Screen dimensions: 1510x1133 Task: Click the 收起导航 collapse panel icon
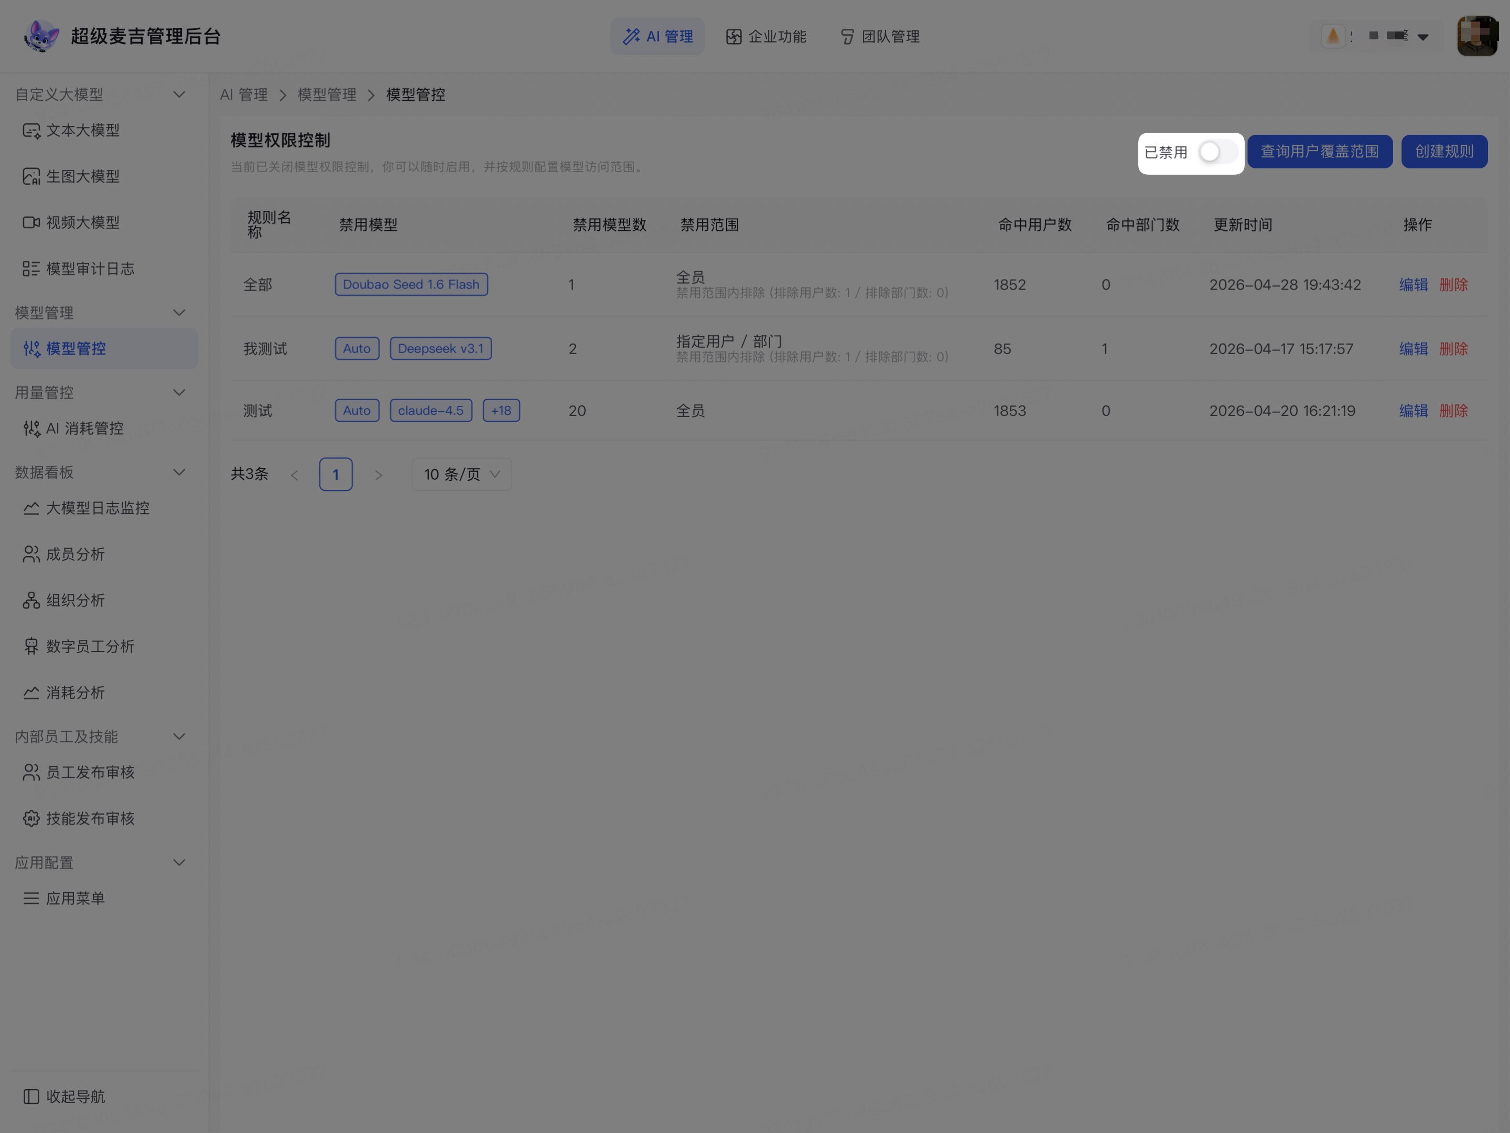(31, 1096)
